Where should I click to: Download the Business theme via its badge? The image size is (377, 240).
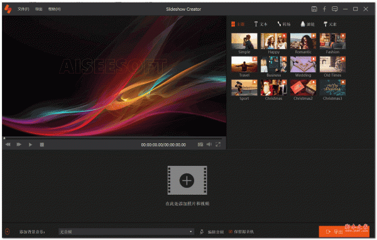click(284, 59)
